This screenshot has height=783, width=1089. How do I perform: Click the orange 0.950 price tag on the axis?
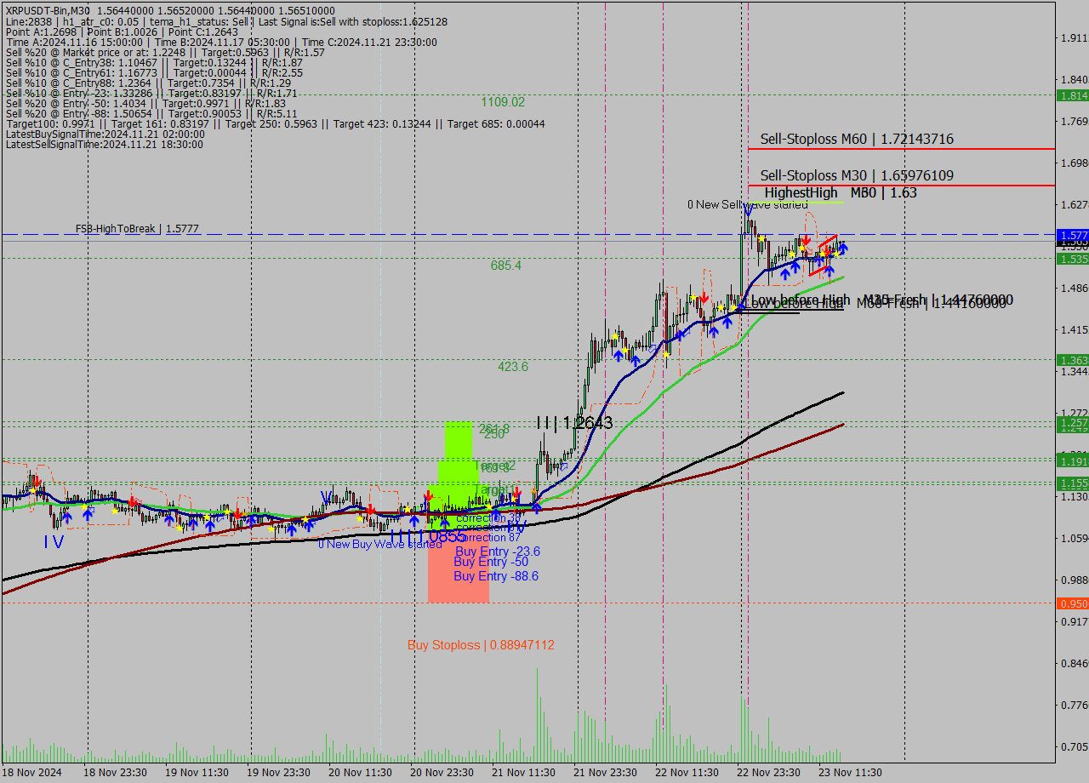coord(1073,603)
